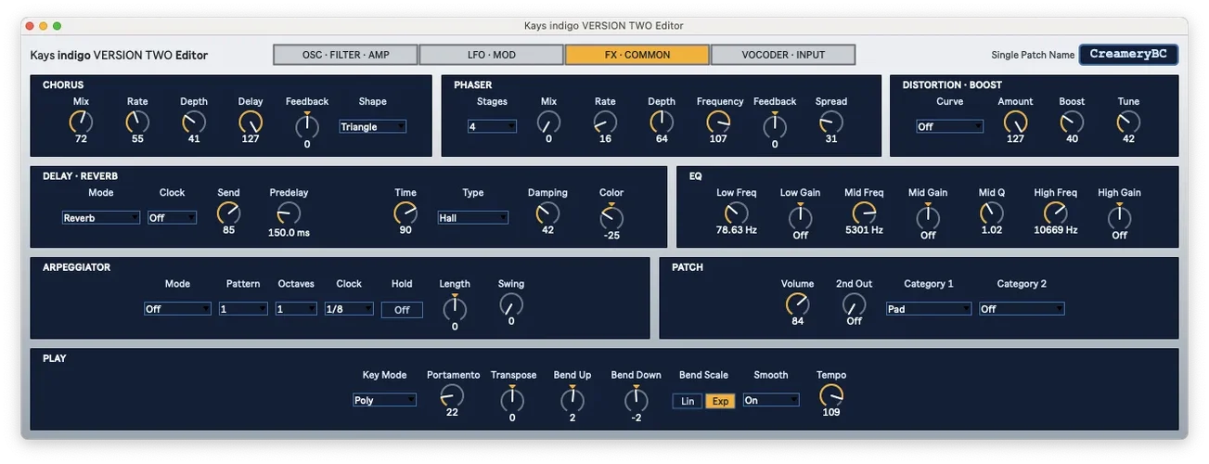Click the EQ Mid Gain knob

tap(928, 217)
